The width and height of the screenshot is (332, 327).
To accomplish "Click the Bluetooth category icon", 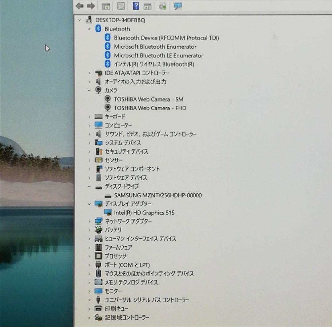I will click(x=98, y=29).
